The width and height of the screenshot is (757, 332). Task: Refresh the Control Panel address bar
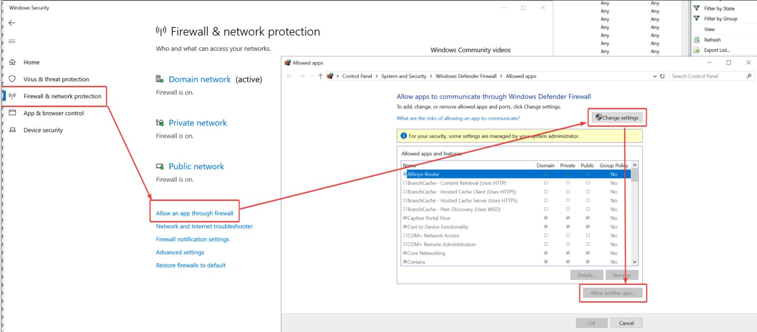(662, 76)
